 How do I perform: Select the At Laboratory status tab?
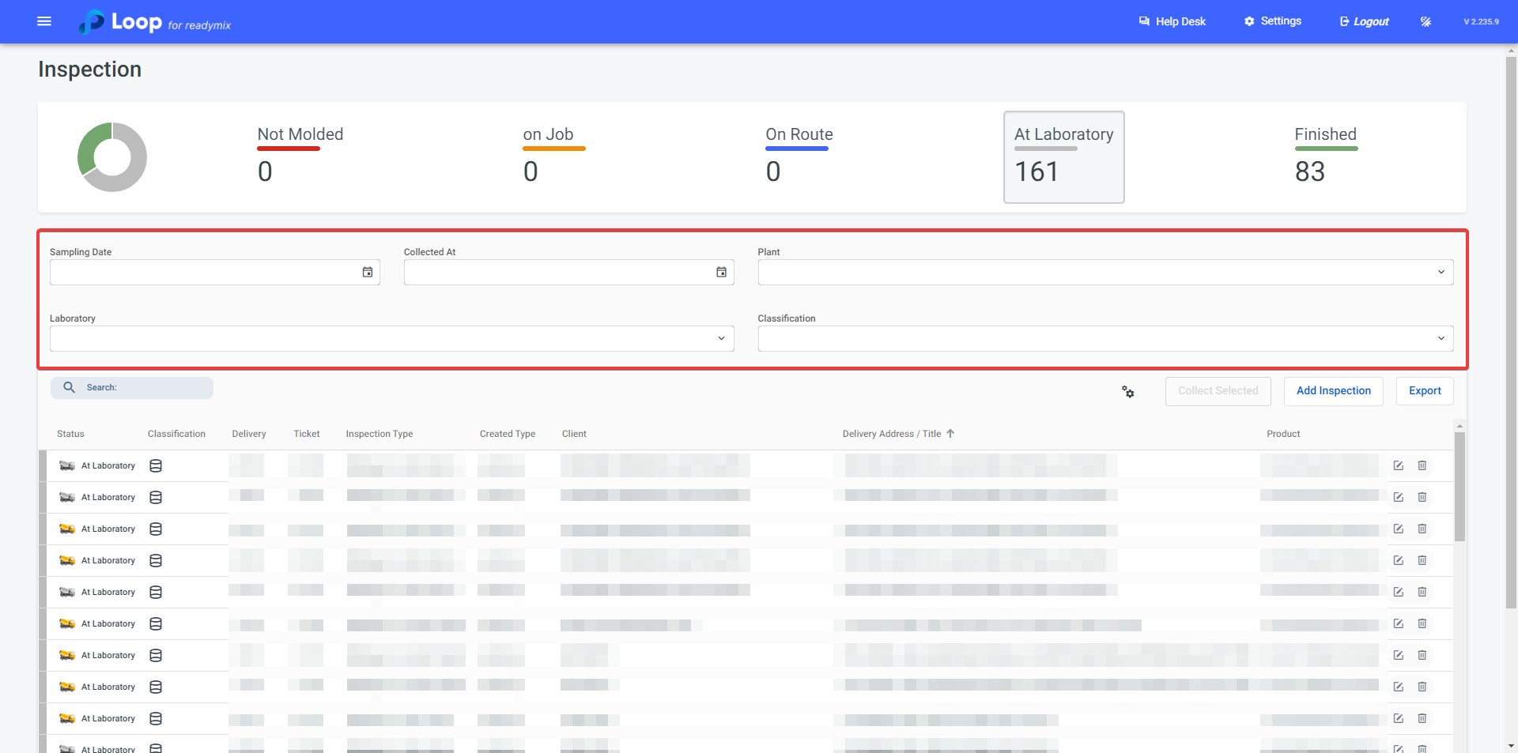[x=1063, y=156]
